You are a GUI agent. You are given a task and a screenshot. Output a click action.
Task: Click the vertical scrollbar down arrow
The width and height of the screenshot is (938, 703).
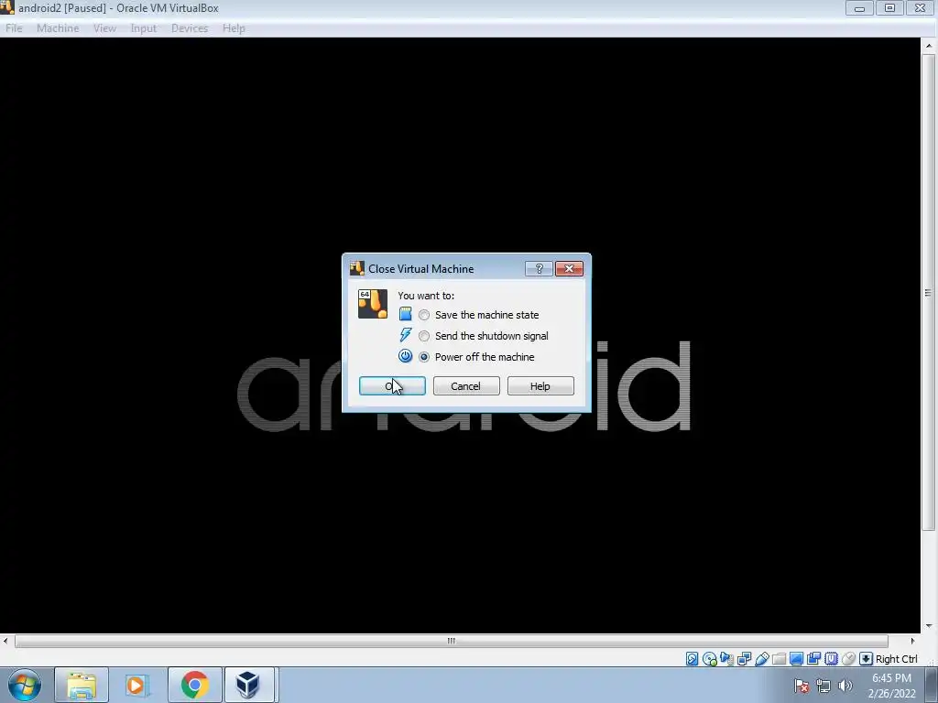tap(929, 626)
